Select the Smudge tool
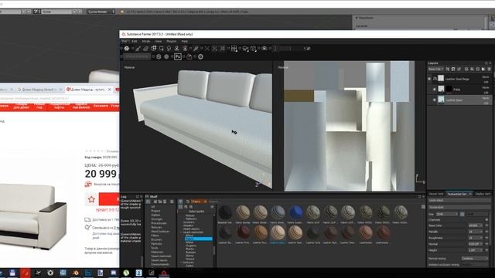The height and width of the screenshot is (278, 495). [x=169, y=48]
